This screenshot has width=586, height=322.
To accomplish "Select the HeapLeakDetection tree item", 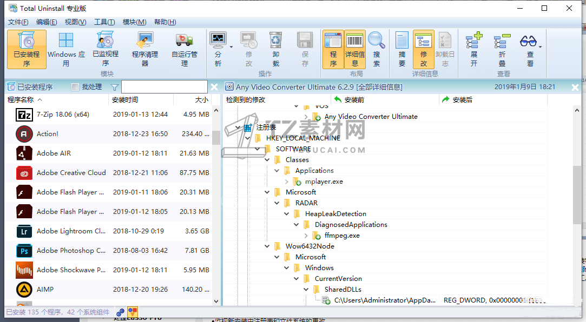I will [x=335, y=214].
